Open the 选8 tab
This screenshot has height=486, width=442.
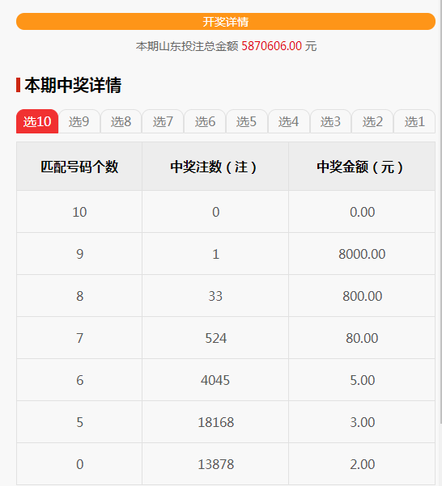(x=121, y=121)
